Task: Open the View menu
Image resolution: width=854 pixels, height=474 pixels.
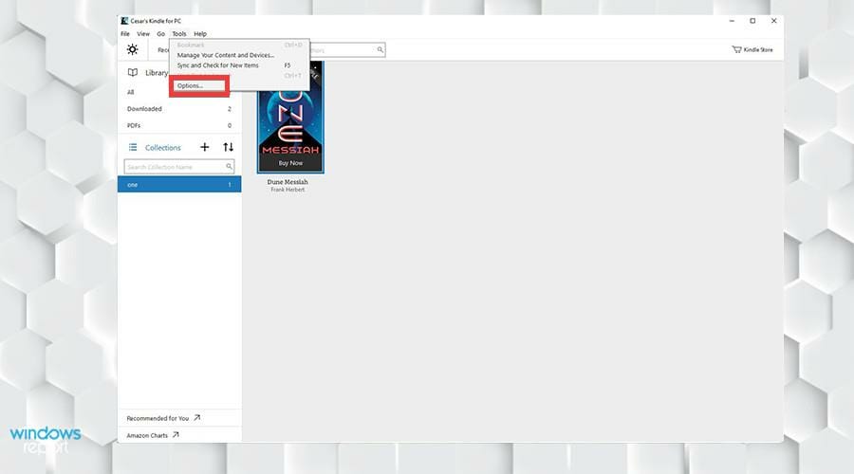Action: [143, 34]
